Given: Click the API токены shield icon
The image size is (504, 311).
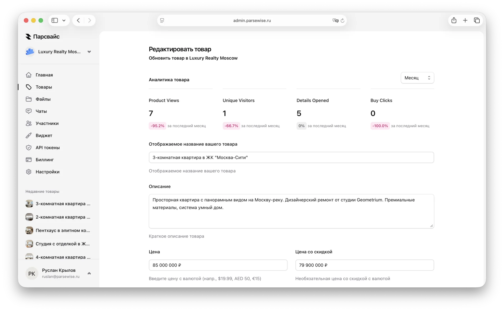Looking at the screenshot, I should pos(29,147).
